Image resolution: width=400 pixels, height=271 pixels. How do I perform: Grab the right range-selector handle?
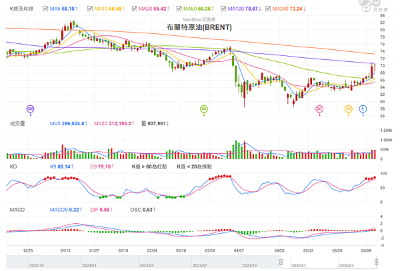click(x=376, y=262)
